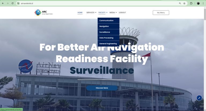Open the floating phone call button
Image resolution: width=206 pixels, height=111 pixels.
click(x=199, y=98)
